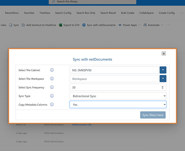
Task: Open the Search Config tab
Action: click(63, 13)
